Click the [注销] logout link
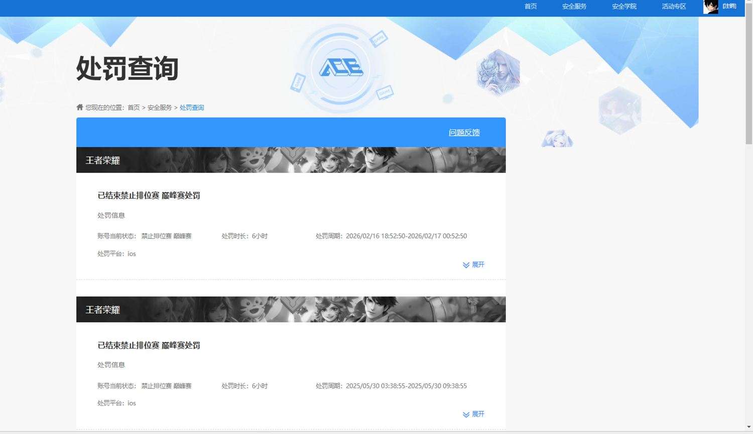Image resolution: width=753 pixels, height=434 pixels. click(729, 6)
